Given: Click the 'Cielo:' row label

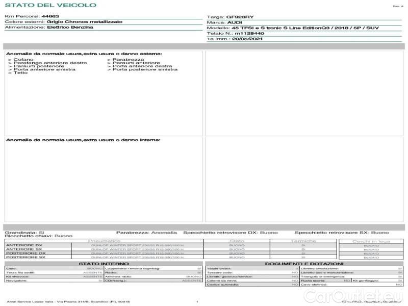Looking at the screenshot, I should (11, 269).
